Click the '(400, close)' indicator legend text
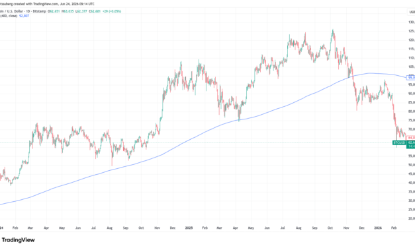 point(9,16)
